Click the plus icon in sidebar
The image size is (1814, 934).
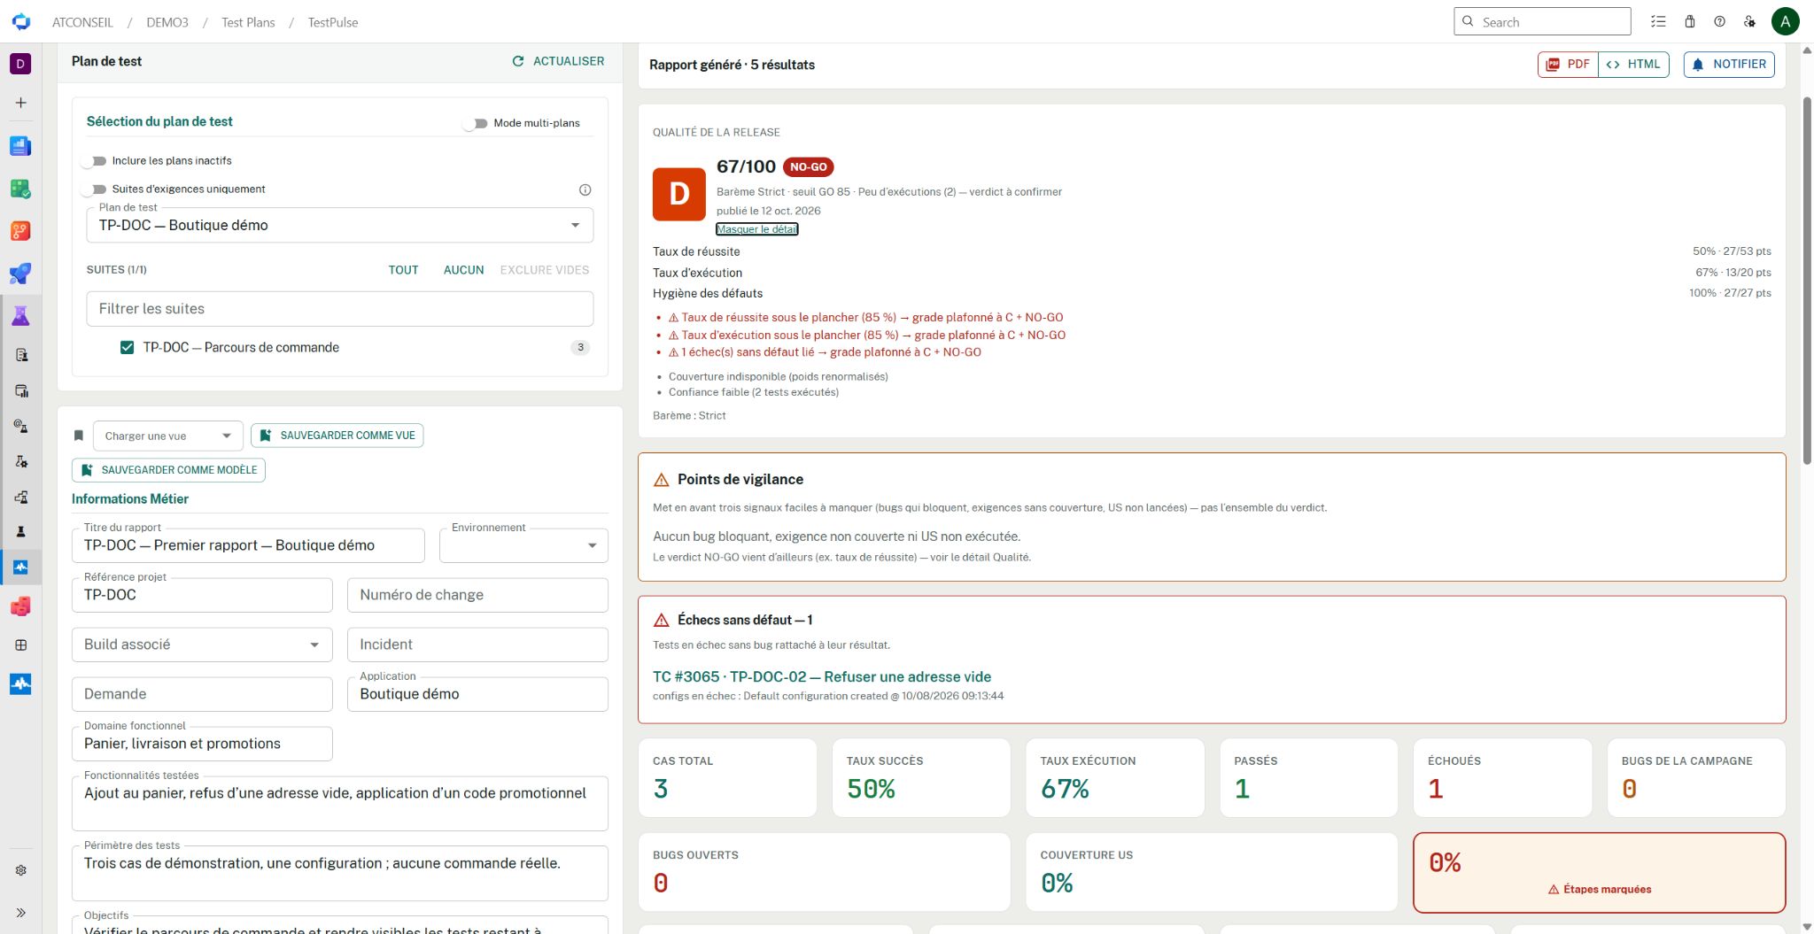20,103
